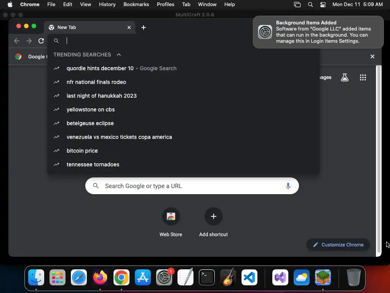Open the Window menu
Viewport: 390px width, 293px height.
(207, 4)
